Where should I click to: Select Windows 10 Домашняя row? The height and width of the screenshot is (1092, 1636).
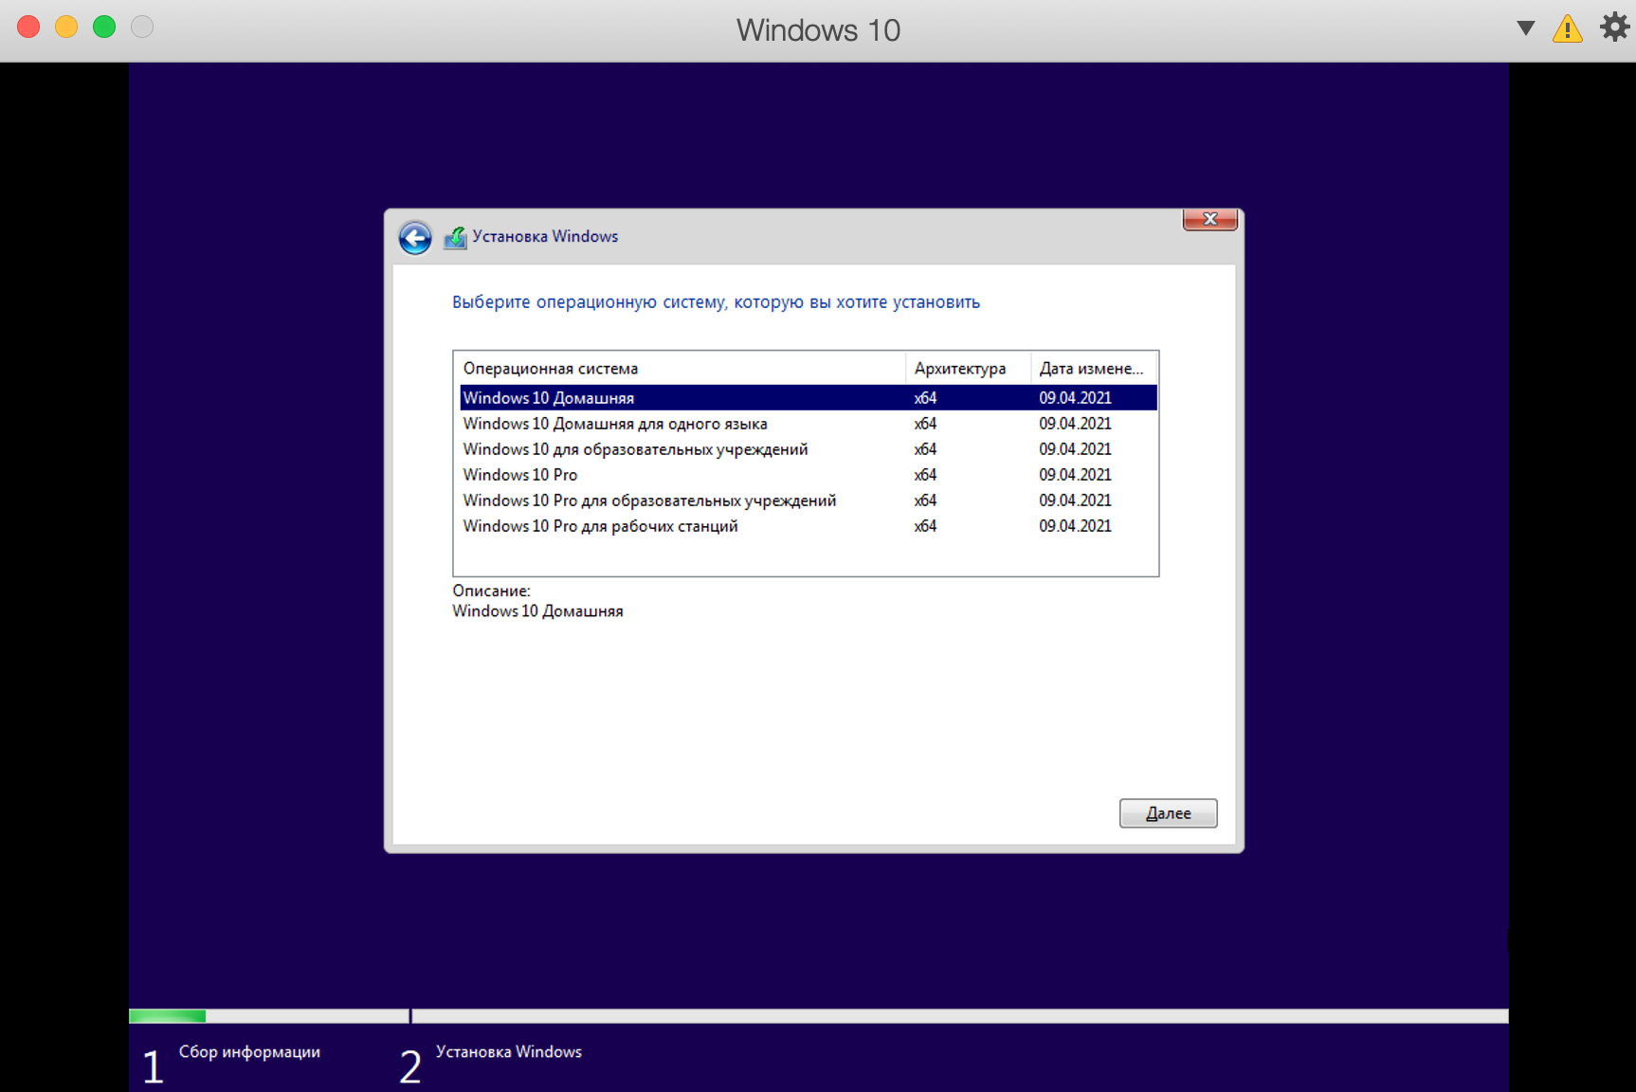click(x=808, y=398)
